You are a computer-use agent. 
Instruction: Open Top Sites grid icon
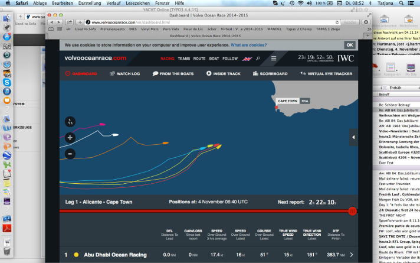[60, 29]
